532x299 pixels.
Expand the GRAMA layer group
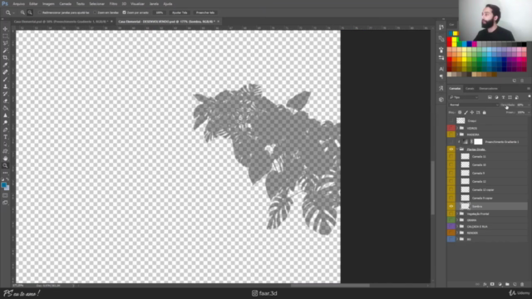coord(457,220)
